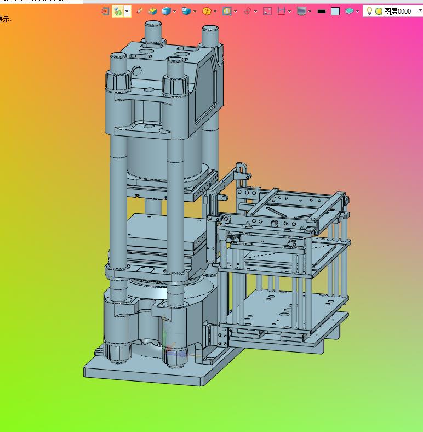The height and width of the screenshot is (432, 423).
Task: Expand the arrow next to the red crosshair
Action: click(255, 12)
